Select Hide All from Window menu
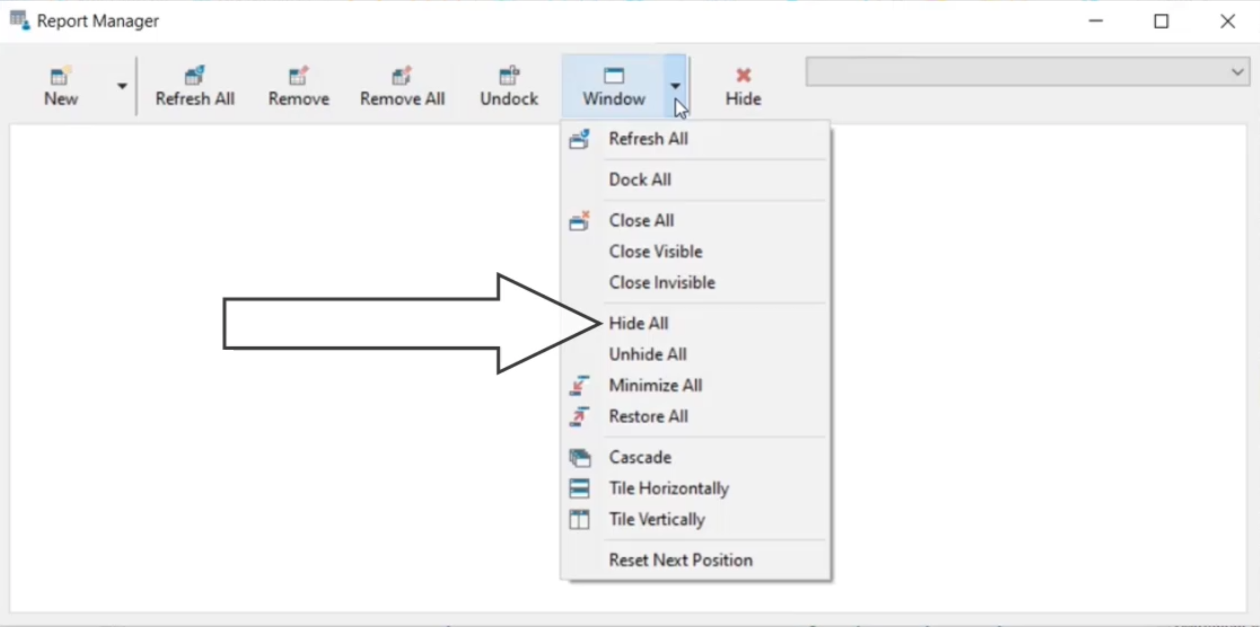 pyautogui.click(x=639, y=323)
